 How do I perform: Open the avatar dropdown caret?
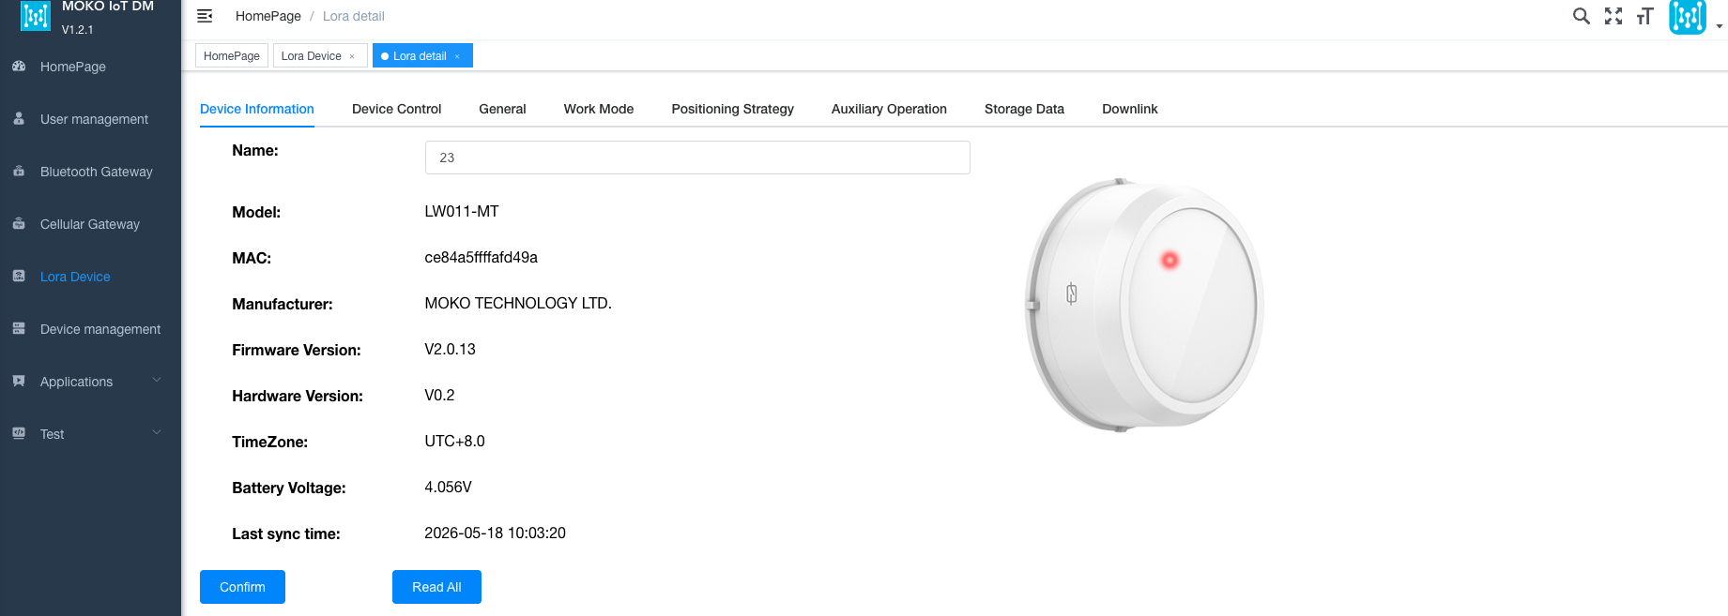pyautogui.click(x=1719, y=26)
